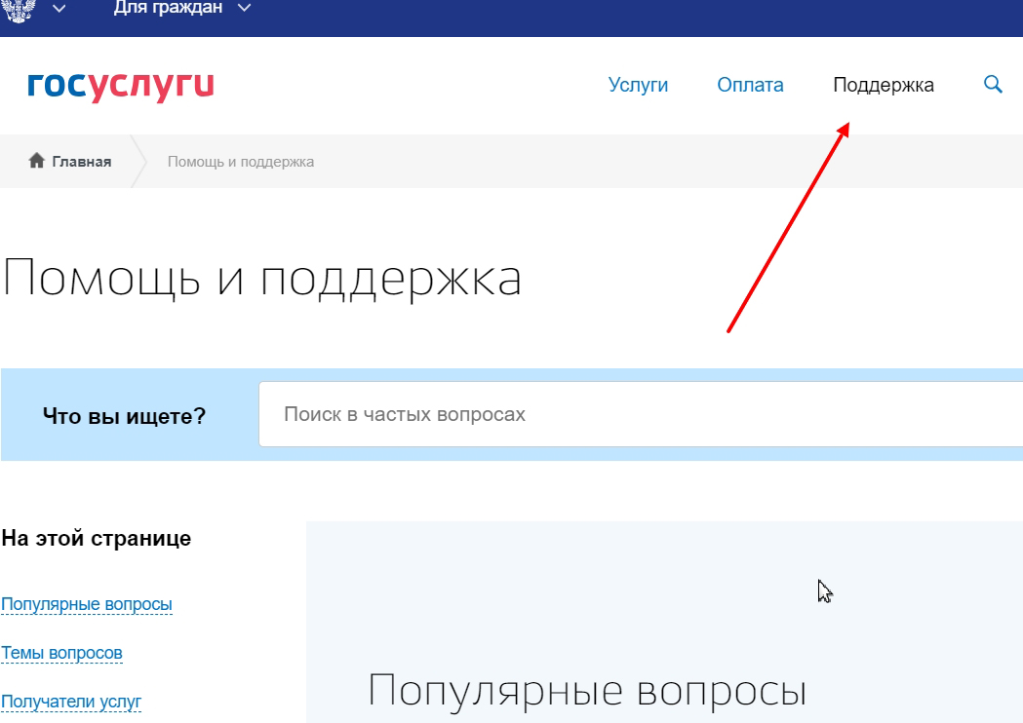Focus the "Поиск в частых вопросах" search field
Viewport: 1023px width, 723px height.
point(634,414)
